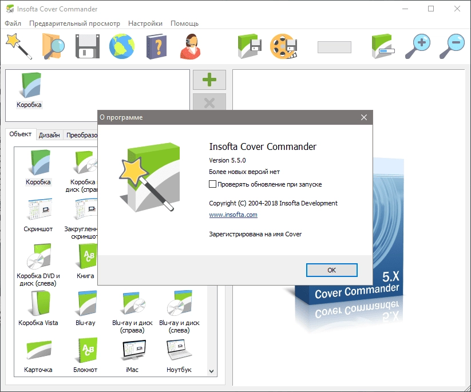
Task: Choose the Коробка object in object gallery
Action: pyautogui.click(x=38, y=167)
